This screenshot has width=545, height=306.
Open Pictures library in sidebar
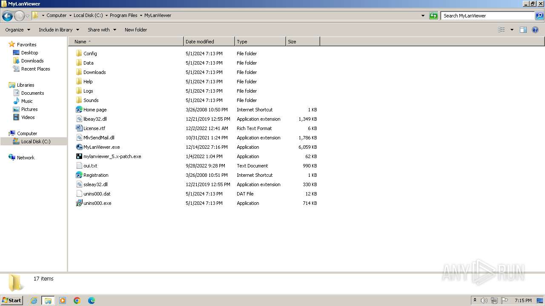(29, 109)
